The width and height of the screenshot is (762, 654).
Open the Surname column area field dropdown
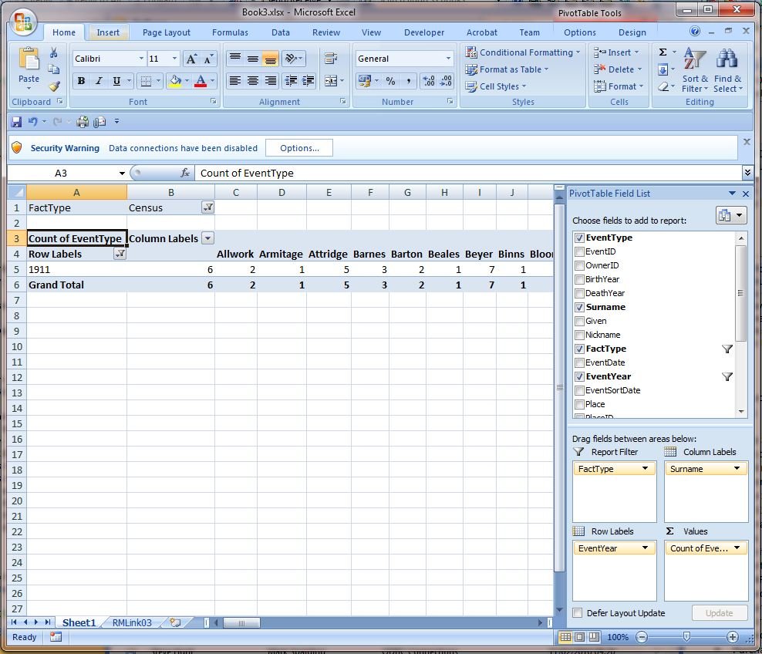pyautogui.click(x=737, y=468)
